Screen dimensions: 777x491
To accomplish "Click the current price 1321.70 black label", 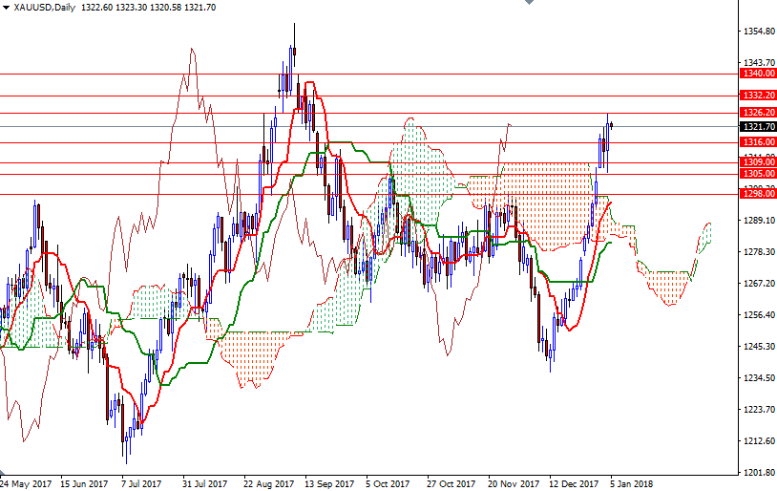I will tap(758, 126).
